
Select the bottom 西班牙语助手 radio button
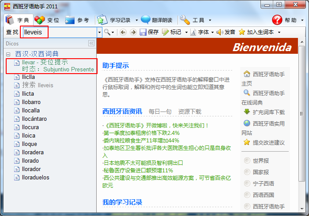tap(247, 206)
